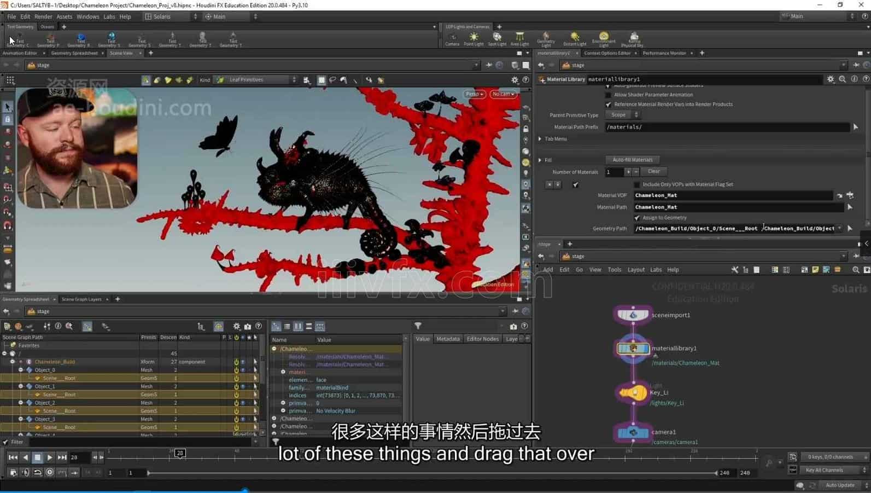Screen dimensions: 871x493
Task: Click the node info icon in parameter pane
Action: pos(855,79)
